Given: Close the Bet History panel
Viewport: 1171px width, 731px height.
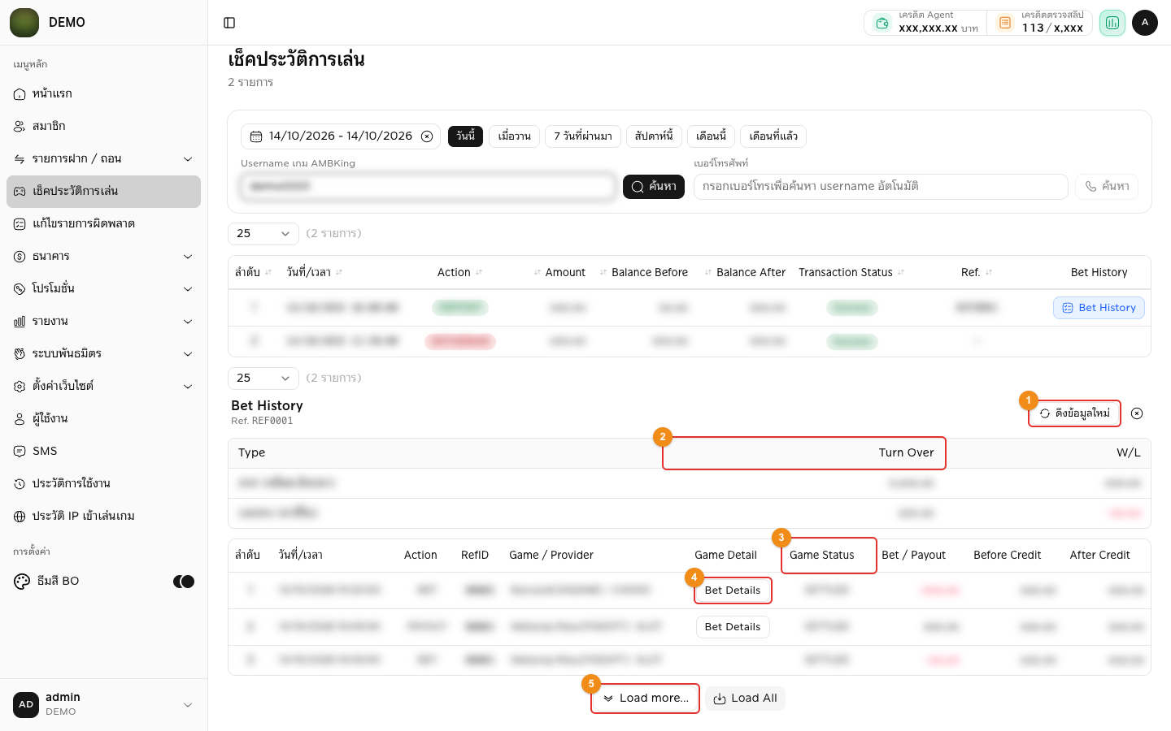Looking at the screenshot, I should point(1137,413).
